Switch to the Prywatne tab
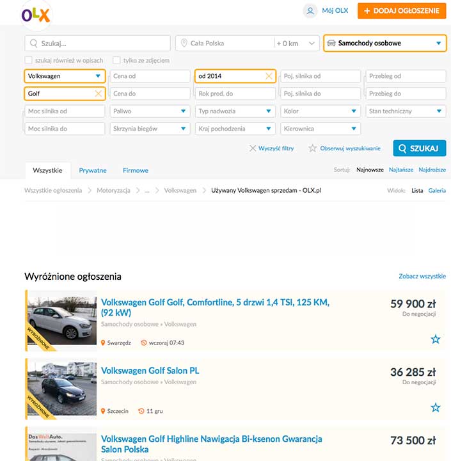 tap(93, 170)
